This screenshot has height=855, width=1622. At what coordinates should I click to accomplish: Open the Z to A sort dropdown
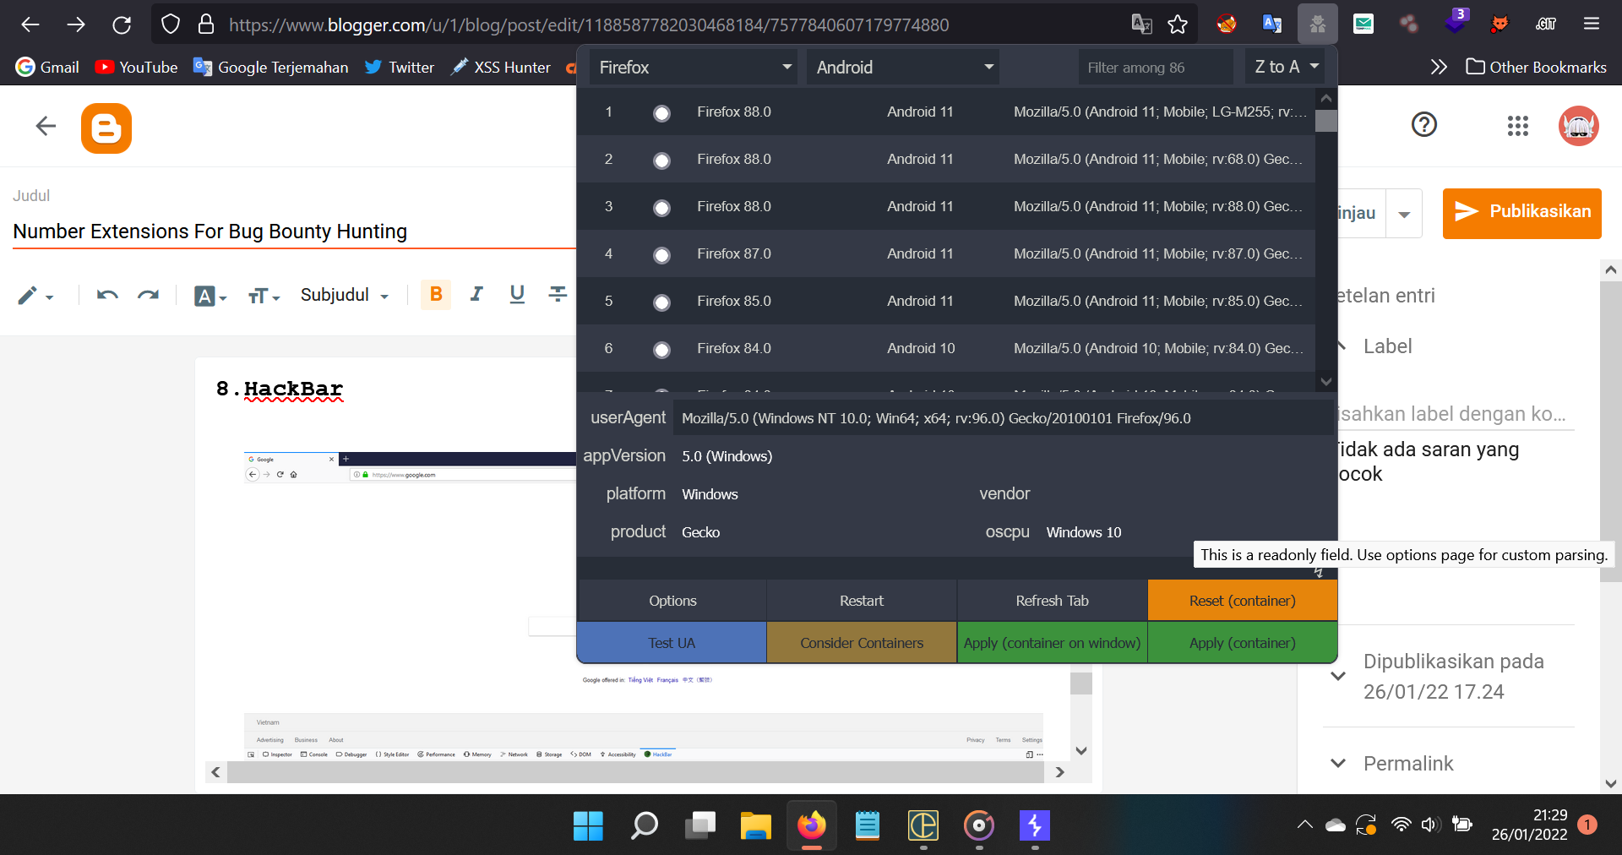(x=1287, y=67)
